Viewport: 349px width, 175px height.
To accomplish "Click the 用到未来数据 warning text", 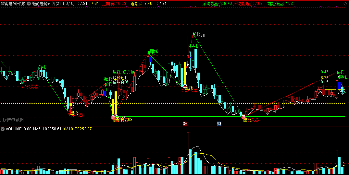I will coord(12,120).
